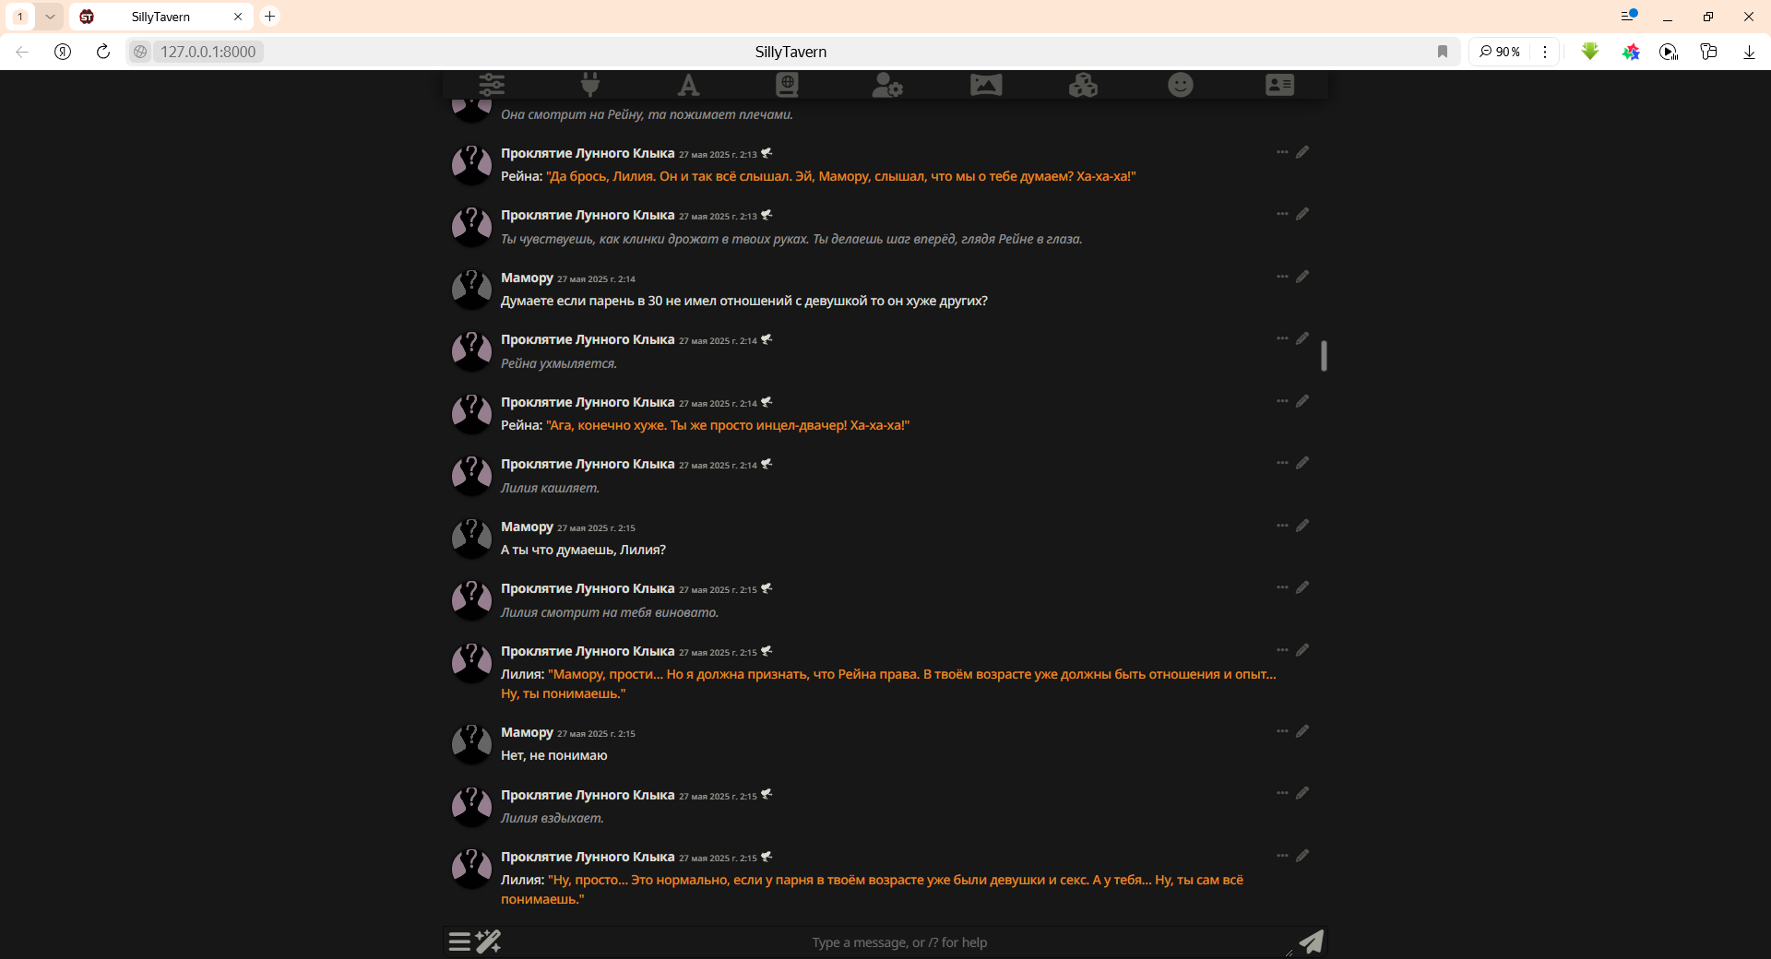Open chat options hamburger menu
This screenshot has width=1771, height=959.
point(459,941)
